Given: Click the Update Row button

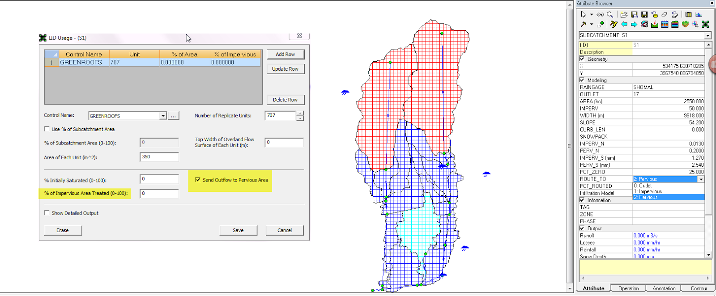Looking at the screenshot, I should point(286,69).
